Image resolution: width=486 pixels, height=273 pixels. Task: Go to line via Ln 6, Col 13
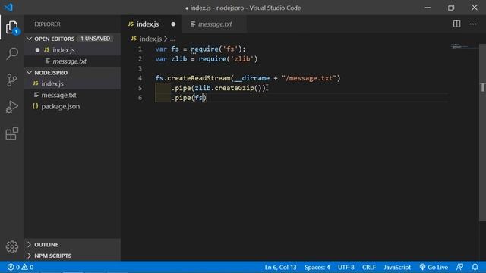[x=280, y=267]
